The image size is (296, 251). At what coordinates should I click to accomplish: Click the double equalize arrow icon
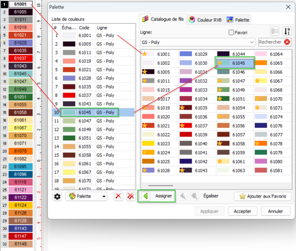pyautogui.click(x=194, y=196)
